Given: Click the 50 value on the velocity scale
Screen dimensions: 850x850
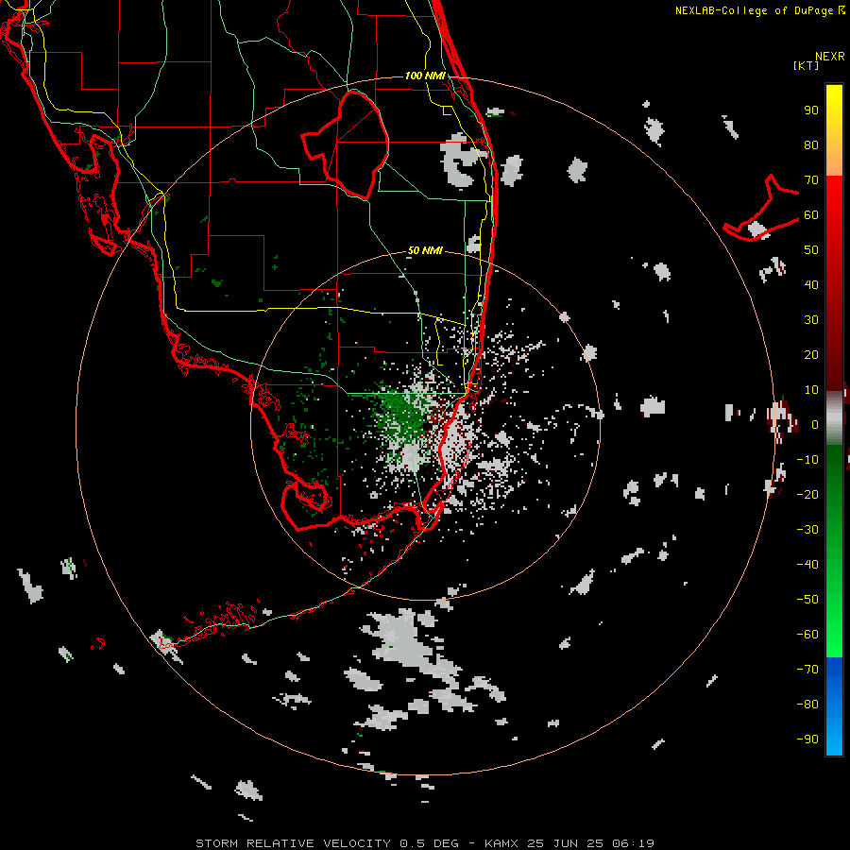Looking at the screenshot, I should coord(811,250).
